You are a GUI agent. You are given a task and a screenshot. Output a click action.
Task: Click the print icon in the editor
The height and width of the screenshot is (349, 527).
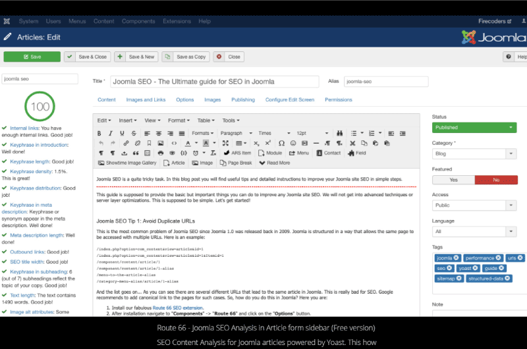click(161, 153)
